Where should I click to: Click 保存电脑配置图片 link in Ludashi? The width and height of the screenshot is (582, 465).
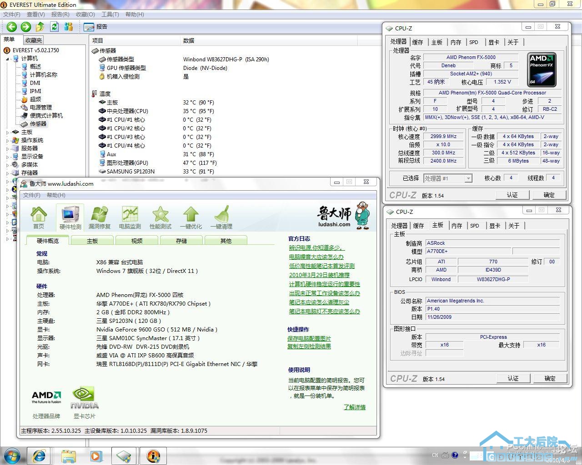(x=309, y=339)
